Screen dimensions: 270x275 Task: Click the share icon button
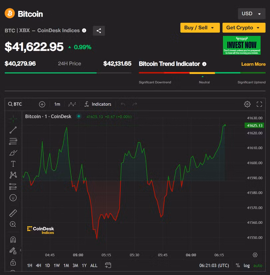pos(99,31)
